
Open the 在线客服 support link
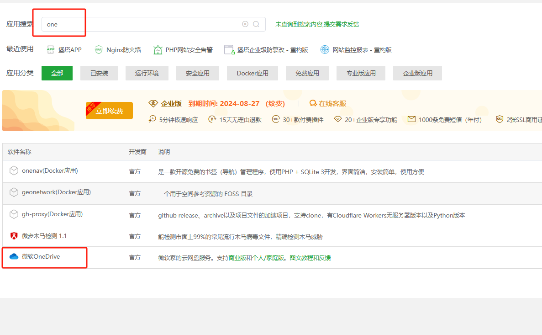[x=332, y=103]
